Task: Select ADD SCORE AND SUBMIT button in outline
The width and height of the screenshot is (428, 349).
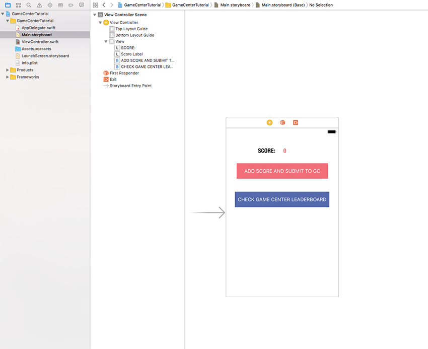Action: pos(148,60)
